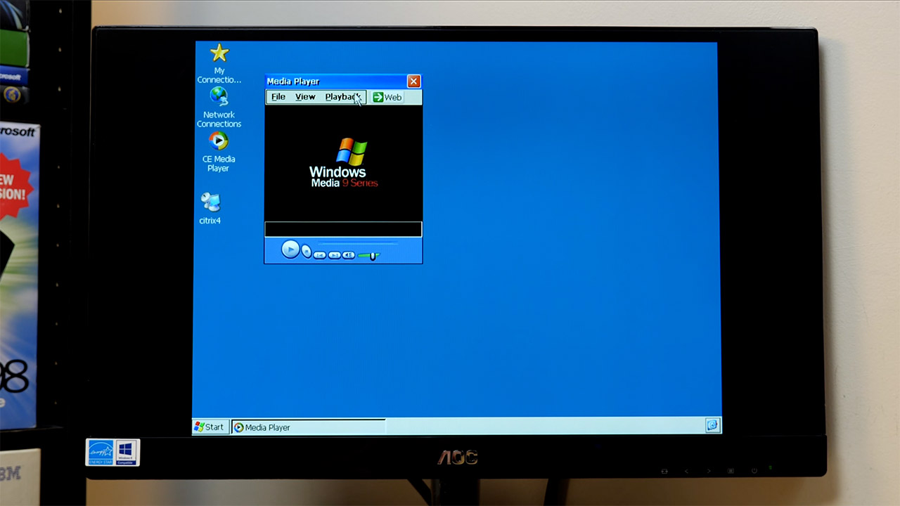
Task: Open the File menu
Action: click(x=278, y=97)
